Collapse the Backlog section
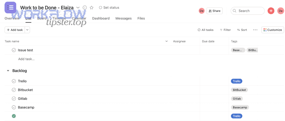Viewport: 285px width, 121px height. 8,71
